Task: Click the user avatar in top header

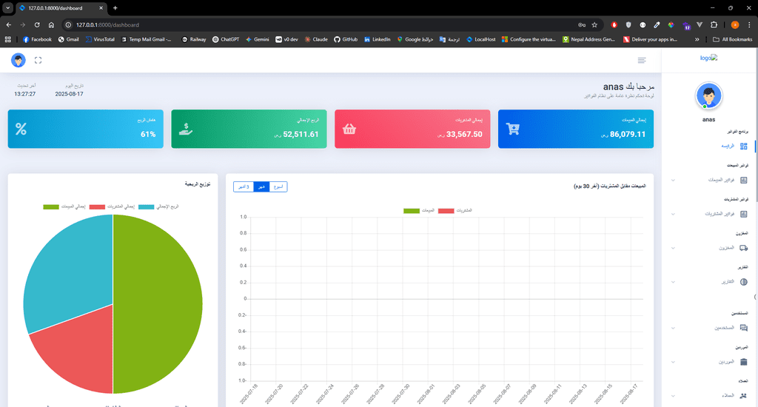Action: click(19, 60)
